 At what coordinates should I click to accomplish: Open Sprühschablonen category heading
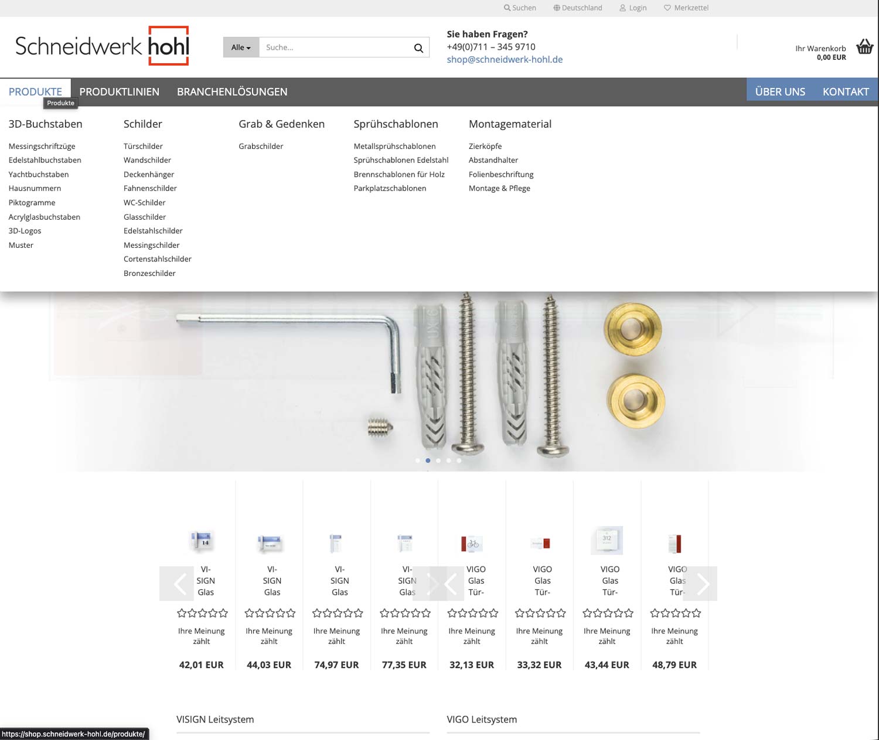tap(396, 124)
